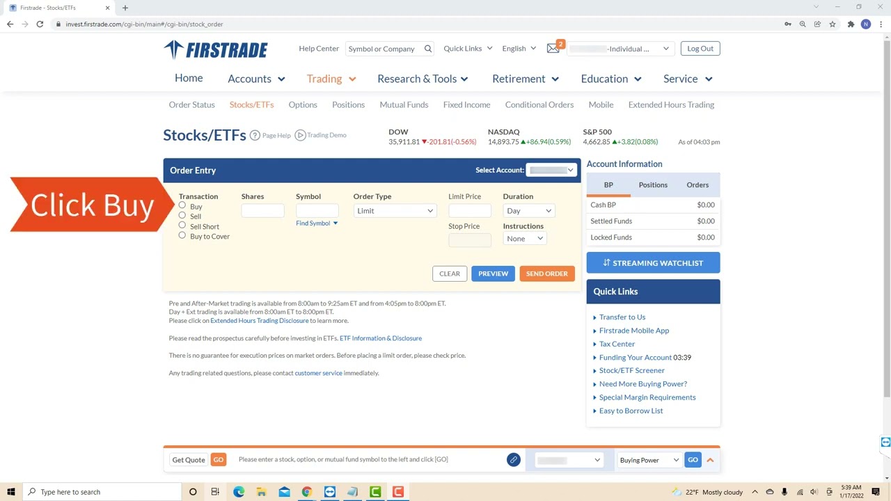Open the Stock/ETF Screener quick link
The height and width of the screenshot is (501, 891).
tap(632, 370)
